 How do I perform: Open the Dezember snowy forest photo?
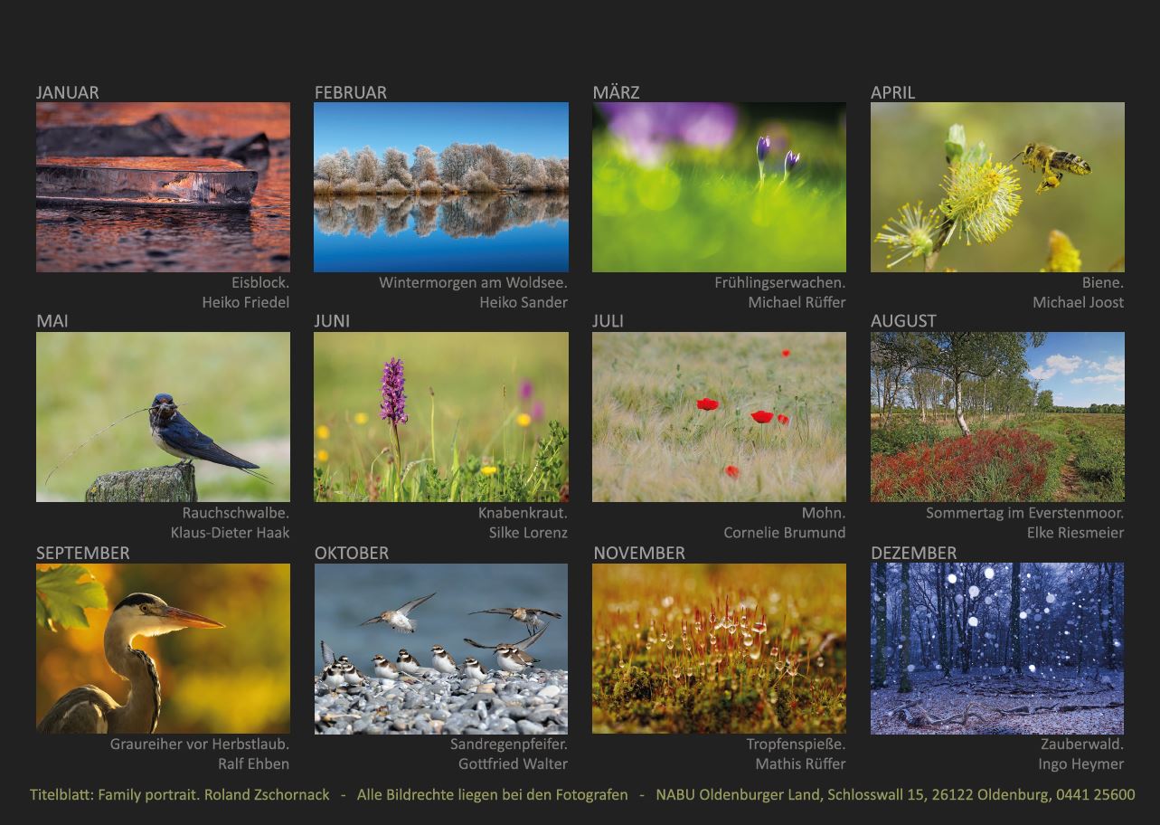coord(997,649)
